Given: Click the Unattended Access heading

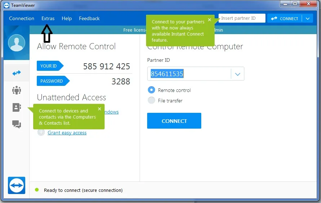Looking at the screenshot, I should click(71, 97).
